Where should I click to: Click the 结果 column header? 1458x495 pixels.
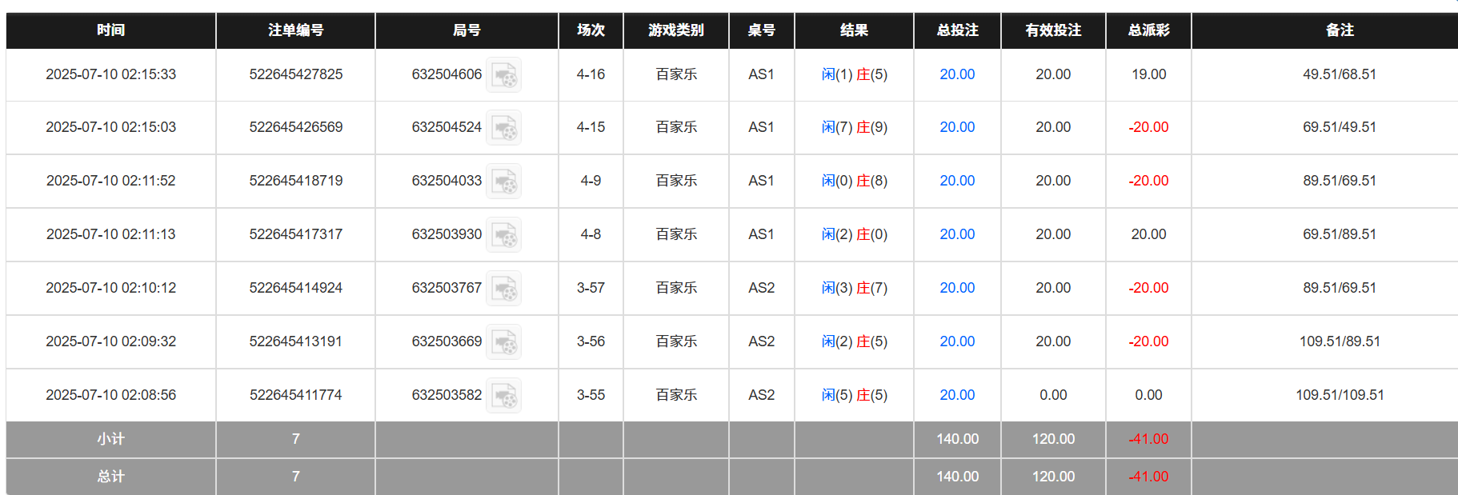pyautogui.click(x=854, y=30)
